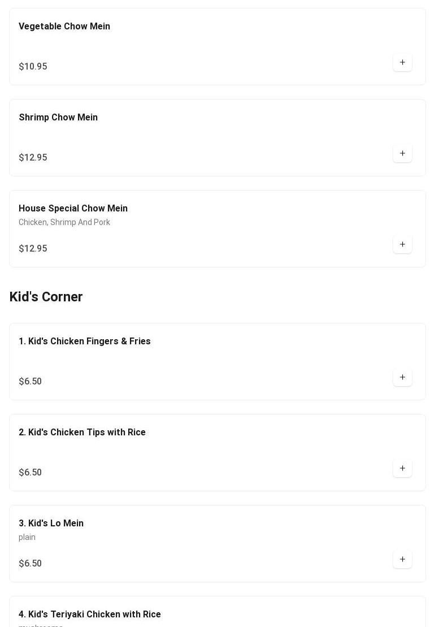
Task: Click the Chicken, Shrimp And Pork description
Action: coord(64,223)
